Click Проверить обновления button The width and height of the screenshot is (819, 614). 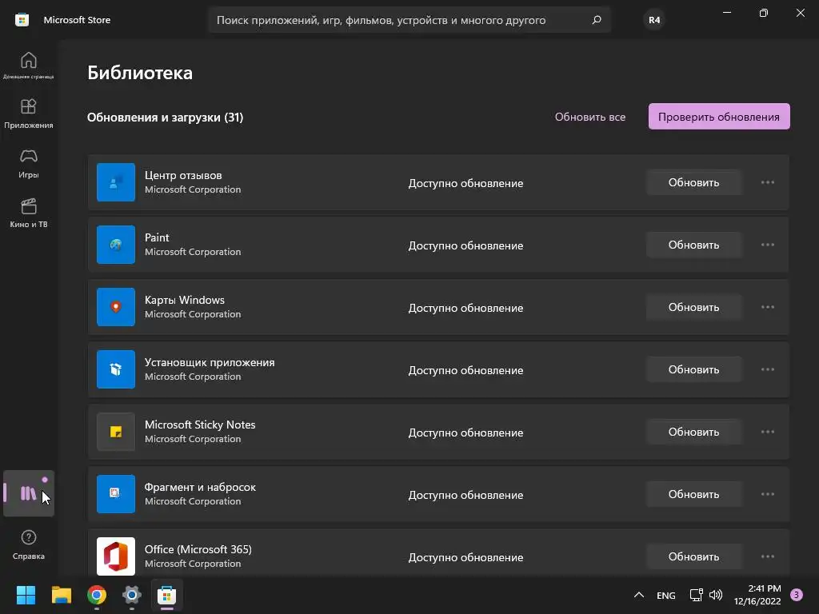click(x=719, y=117)
